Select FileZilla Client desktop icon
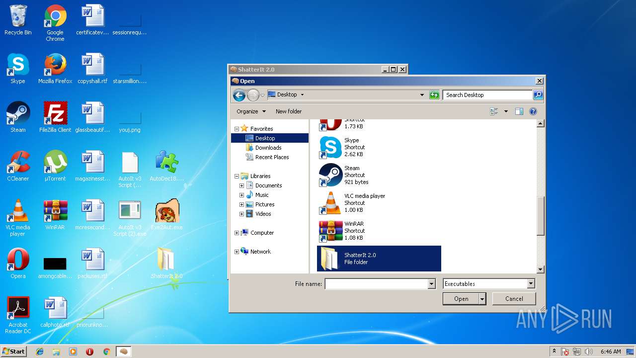This screenshot has height=358, width=636. [55, 117]
